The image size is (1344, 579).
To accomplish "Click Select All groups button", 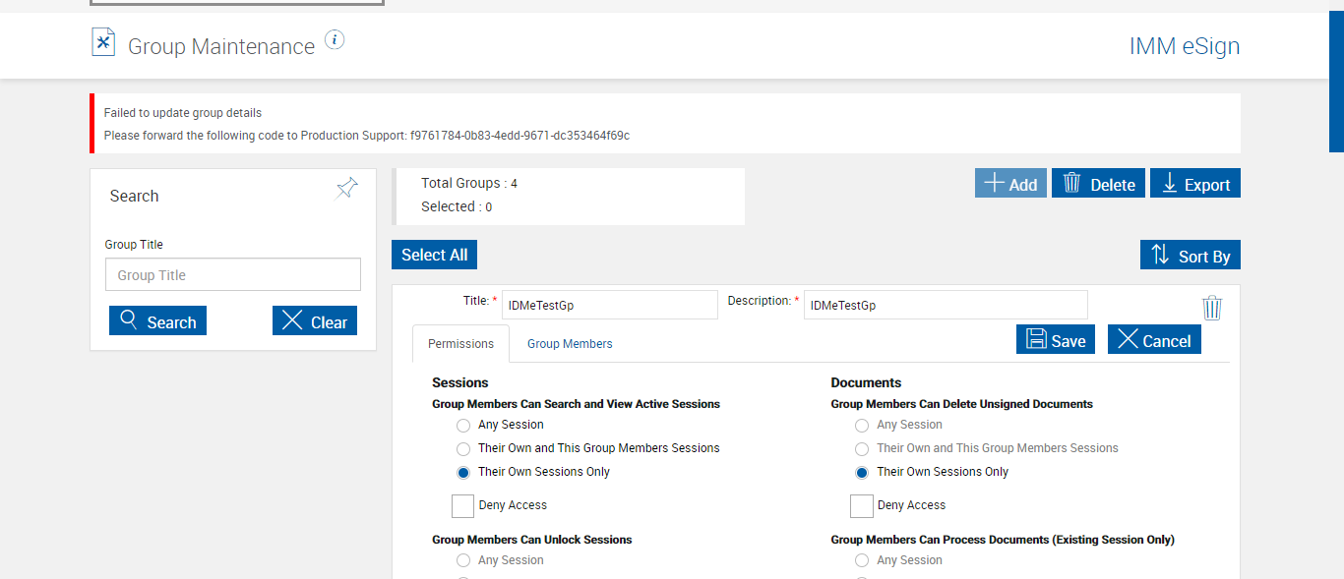I will pyautogui.click(x=434, y=255).
